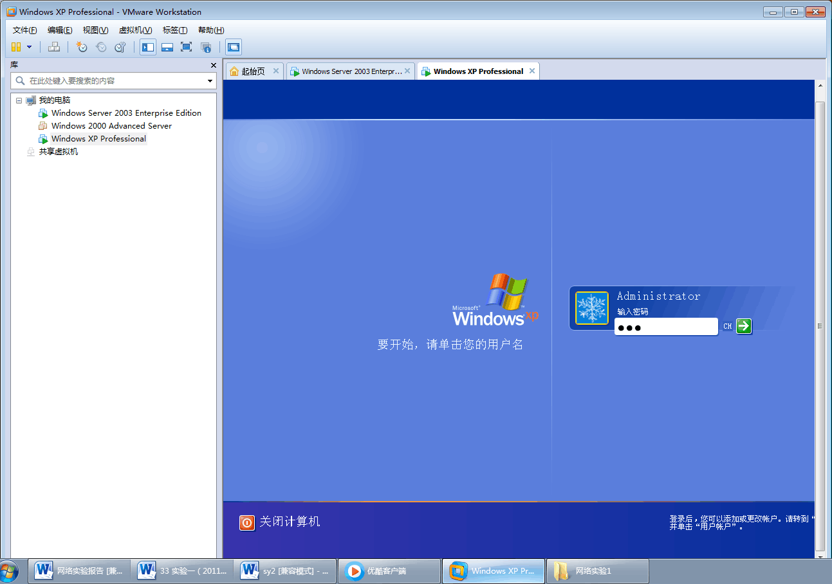Switch to the 起始页 tab
This screenshot has width=832, height=584.
253,71
